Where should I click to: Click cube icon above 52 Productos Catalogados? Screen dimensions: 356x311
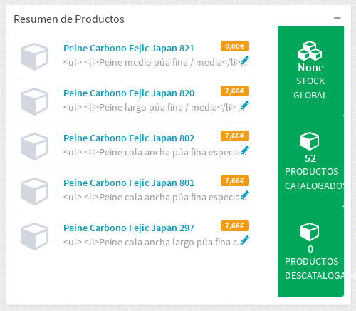pyautogui.click(x=310, y=141)
